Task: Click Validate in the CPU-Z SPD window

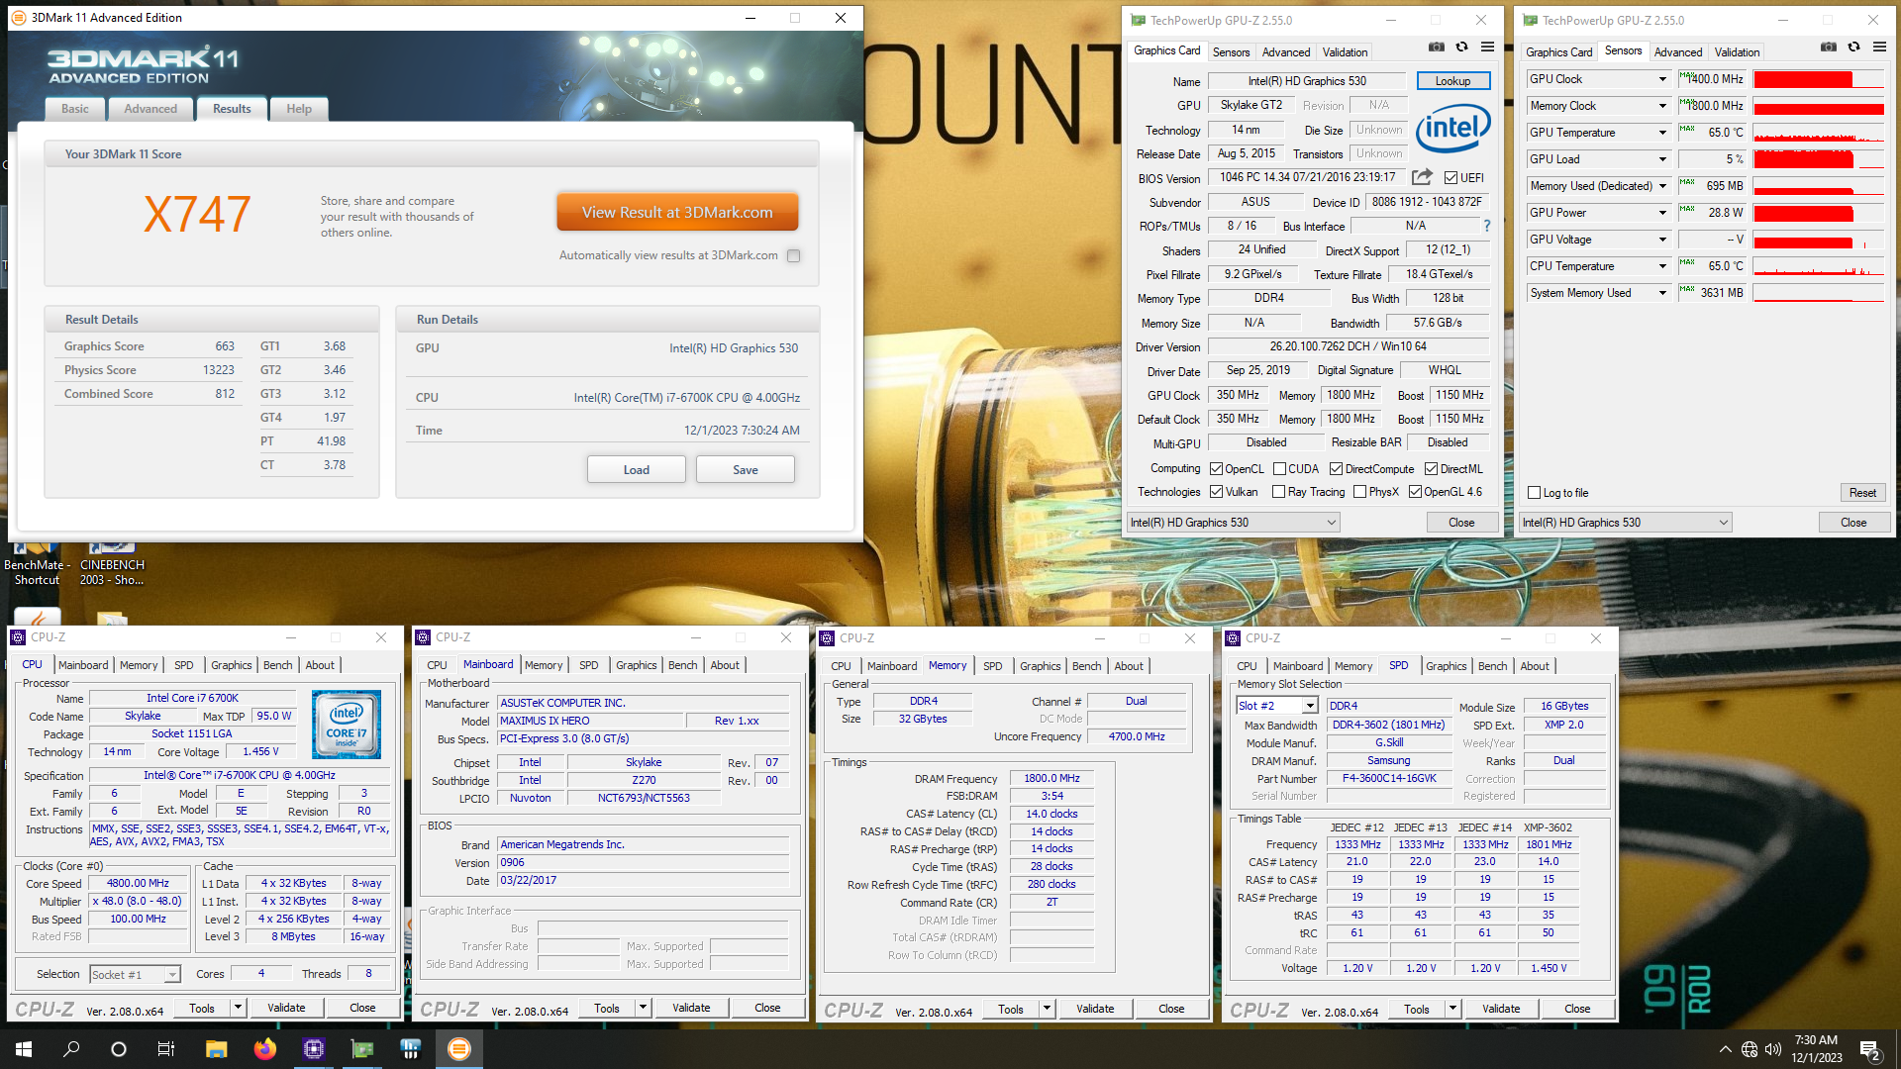Action: point(1501,1009)
